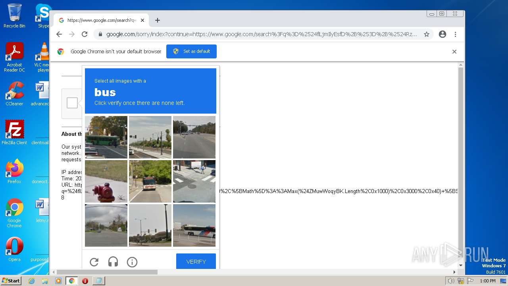Select the wide intersection image tile
This screenshot has width=508, height=286.
tap(194, 137)
